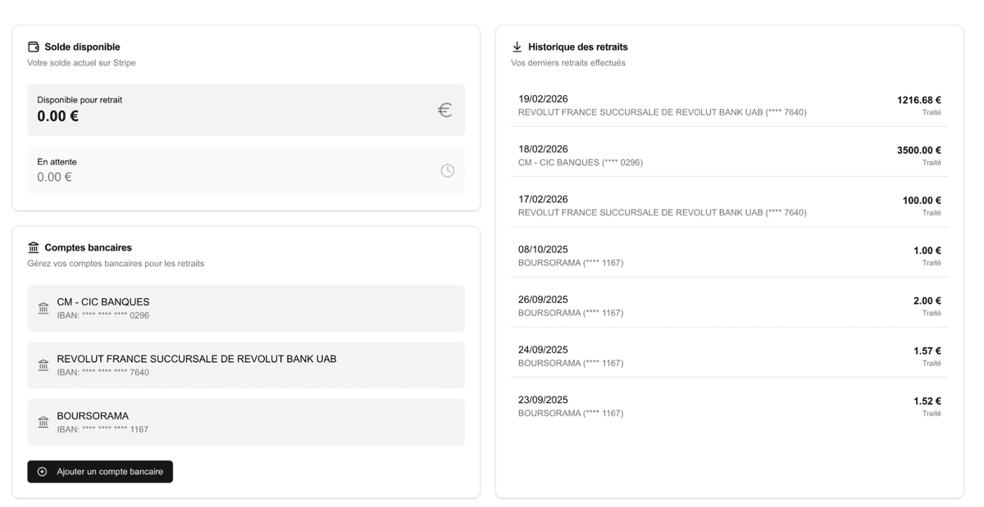Click the clock icon beside En attente
Screen dimensions: 984x507
pyautogui.click(x=447, y=170)
